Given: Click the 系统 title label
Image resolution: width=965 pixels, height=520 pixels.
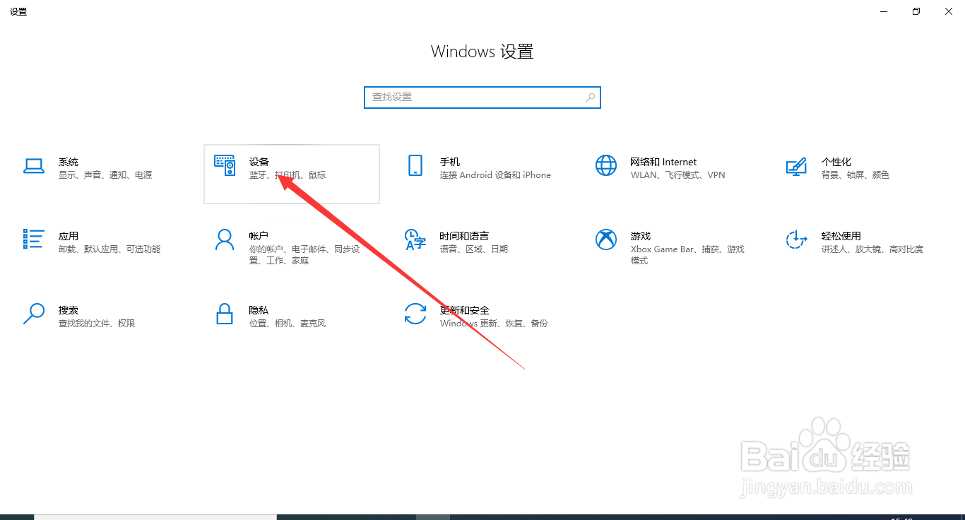Looking at the screenshot, I should pyautogui.click(x=69, y=162).
